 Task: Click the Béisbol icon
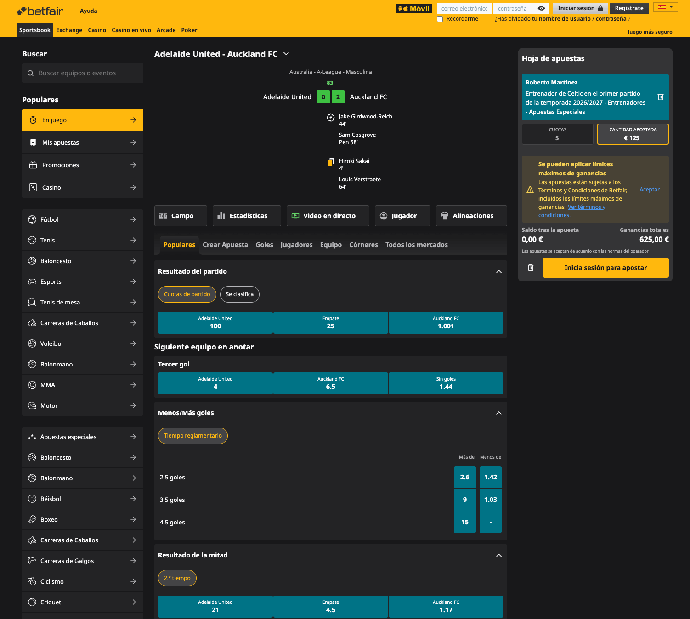32,499
